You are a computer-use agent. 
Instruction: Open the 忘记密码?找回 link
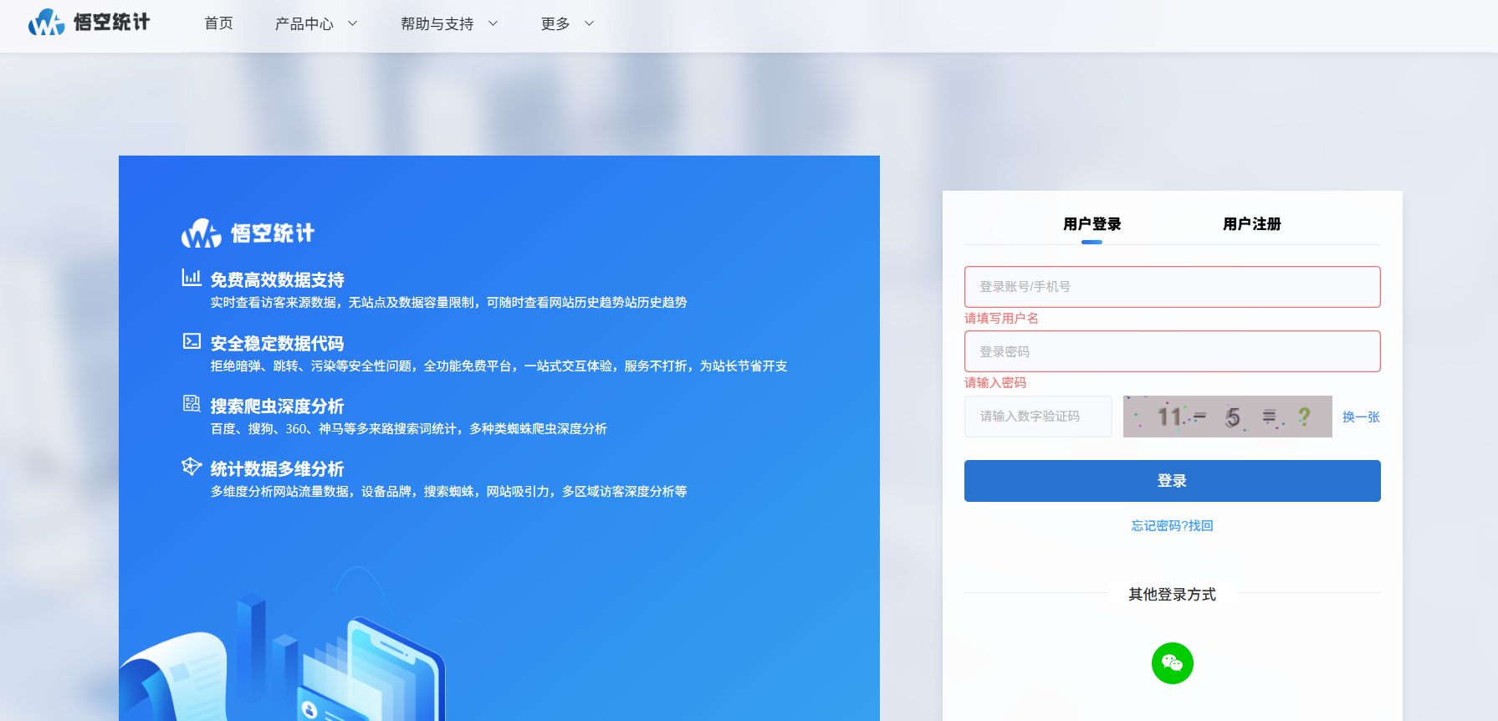coord(1172,525)
